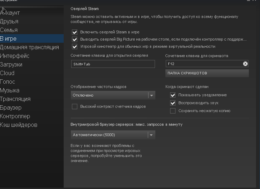Enable 'Высокий контраст счетчика кадров' checkbox
Viewport: 260px width, 189px height.
(x=75, y=106)
